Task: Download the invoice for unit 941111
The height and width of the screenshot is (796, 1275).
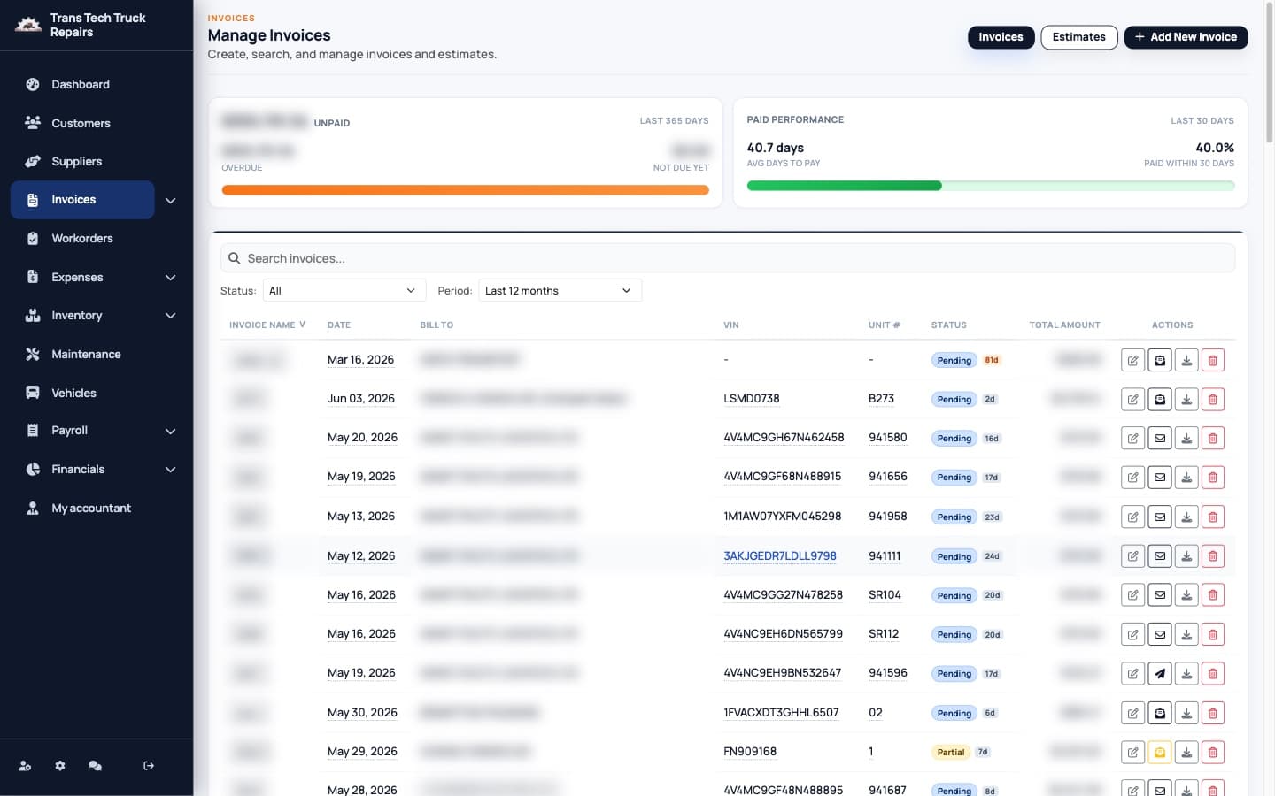Action: (1186, 556)
